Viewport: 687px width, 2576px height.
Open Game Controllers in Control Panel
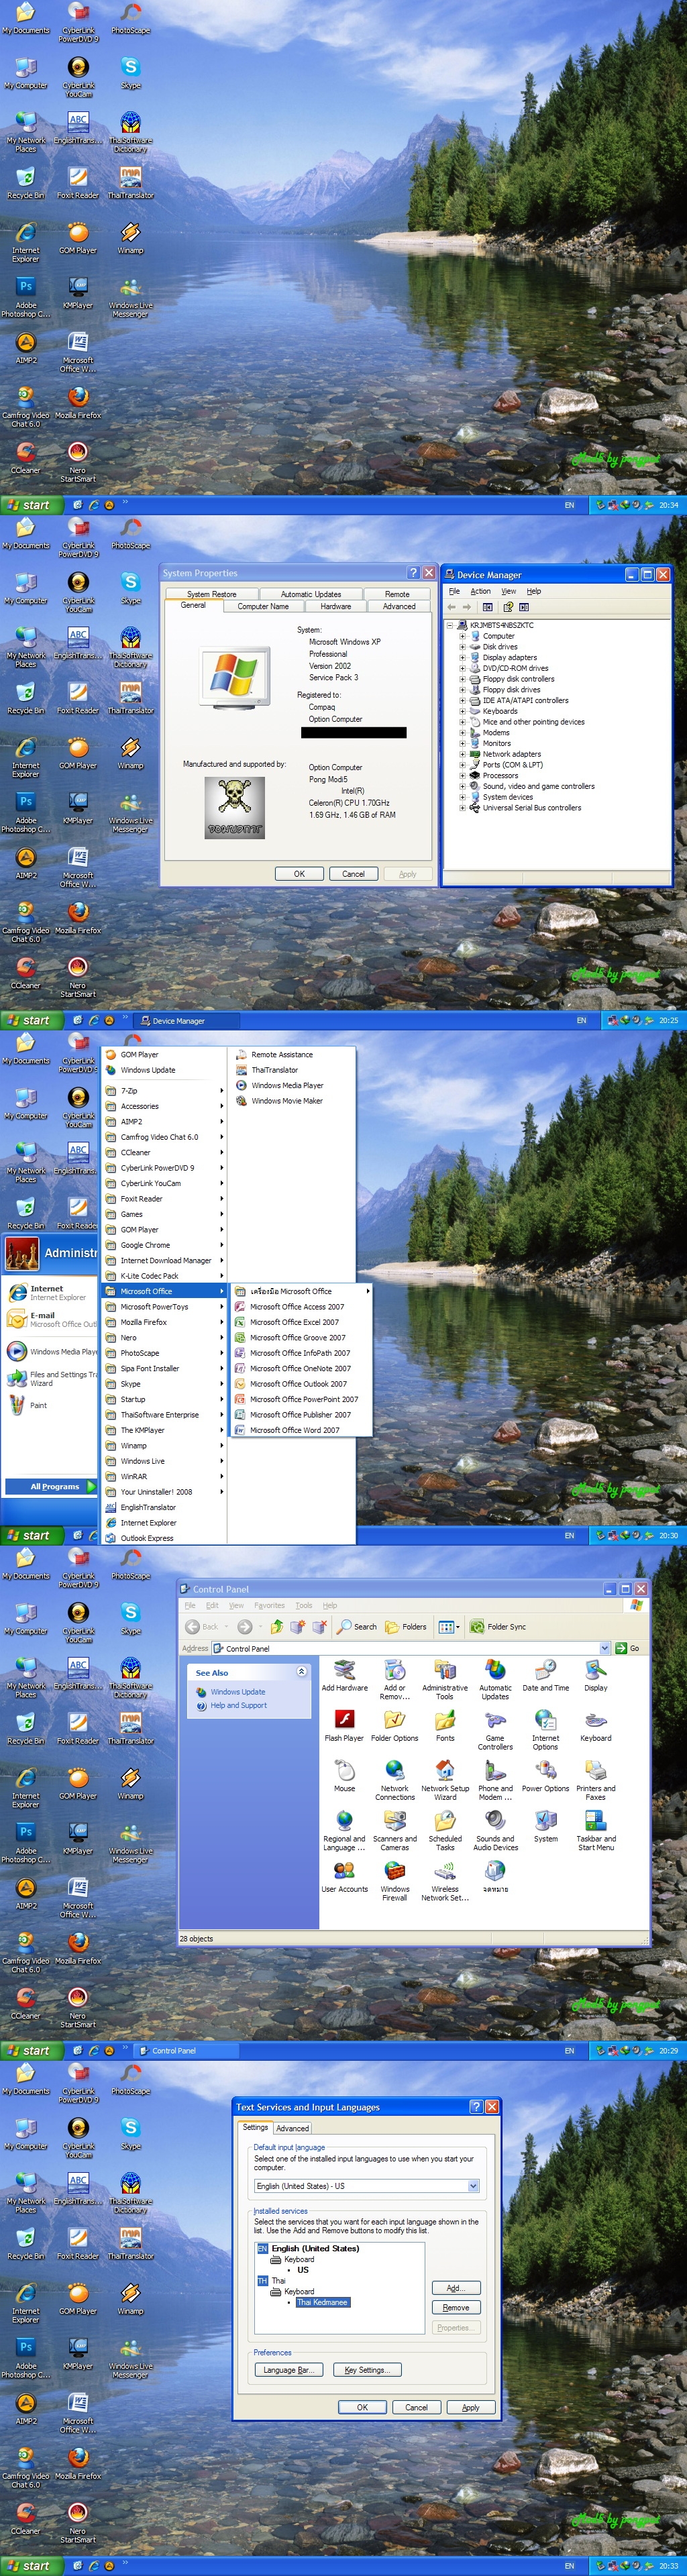tap(495, 1730)
